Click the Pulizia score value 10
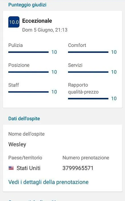 pos(54,52)
